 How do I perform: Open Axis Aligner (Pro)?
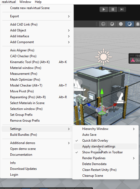(37, 50)
